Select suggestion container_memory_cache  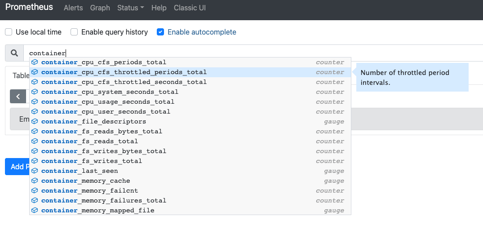[190, 180]
